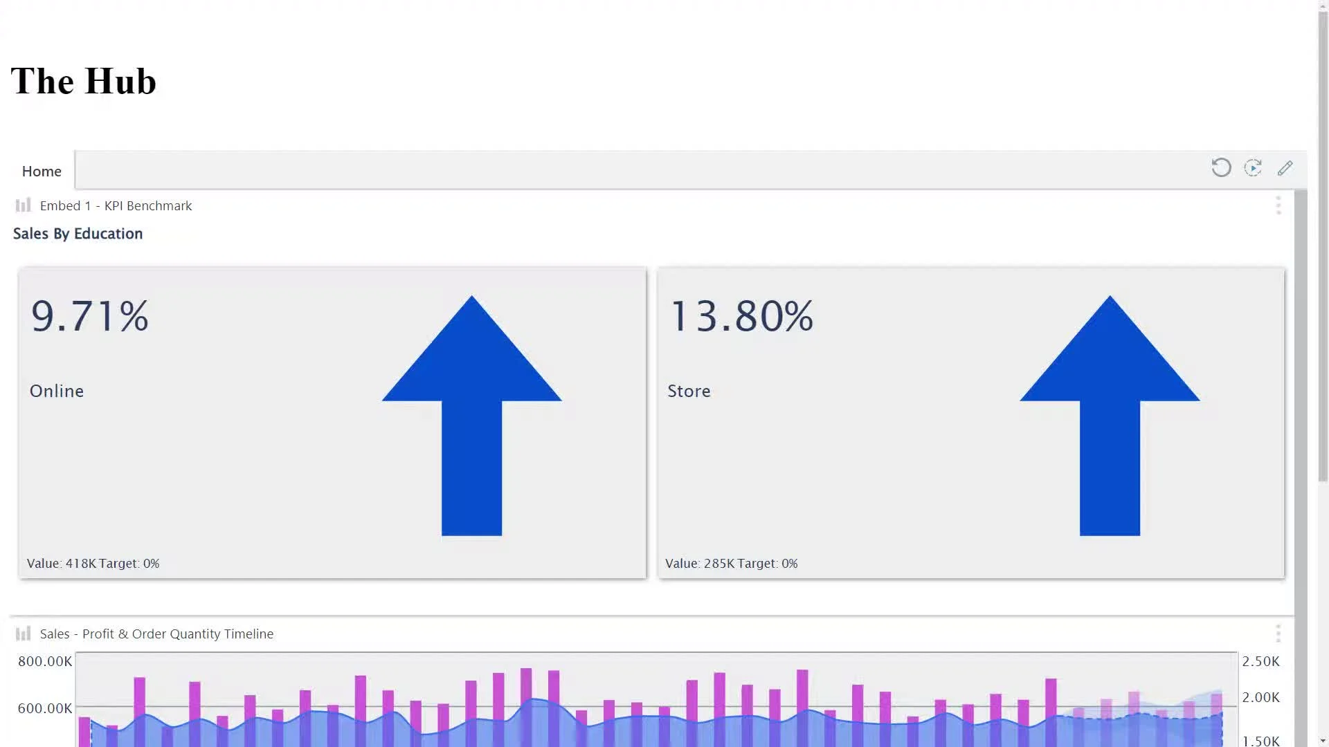Click 'Sales - Profit & Order Quantity Timeline' title
Viewport: 1329px width, 747px height.
click(x=156, y=634)
